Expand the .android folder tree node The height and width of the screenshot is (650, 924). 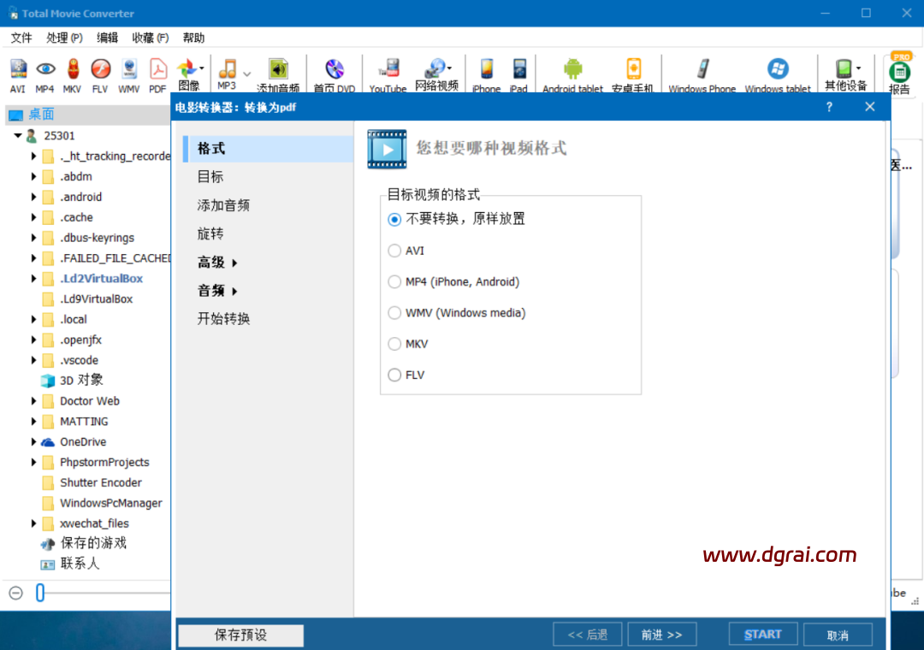pos(34,197)
